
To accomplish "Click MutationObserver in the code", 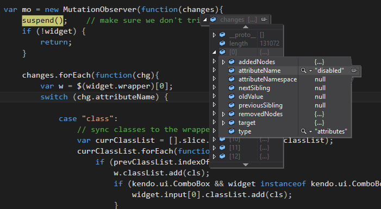I will (99, 10).
